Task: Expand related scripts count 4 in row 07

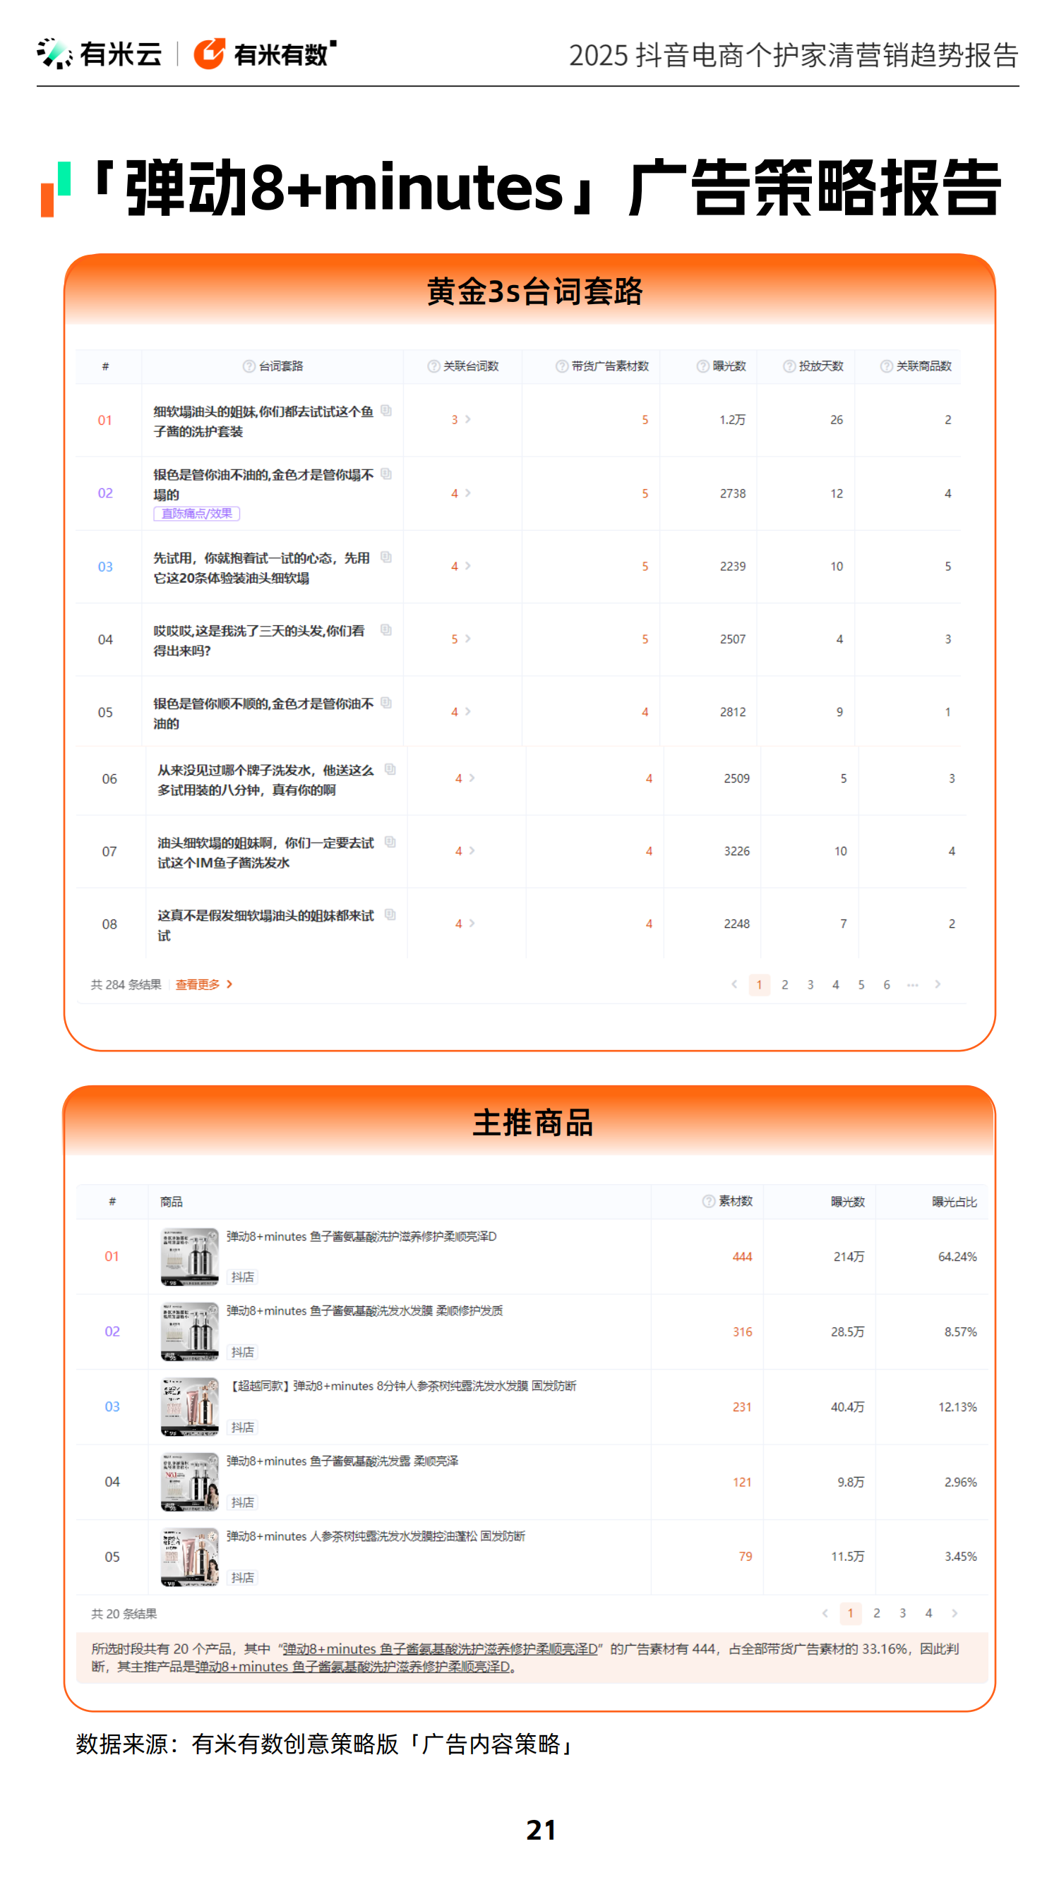Action: click(x=465, y=851)
